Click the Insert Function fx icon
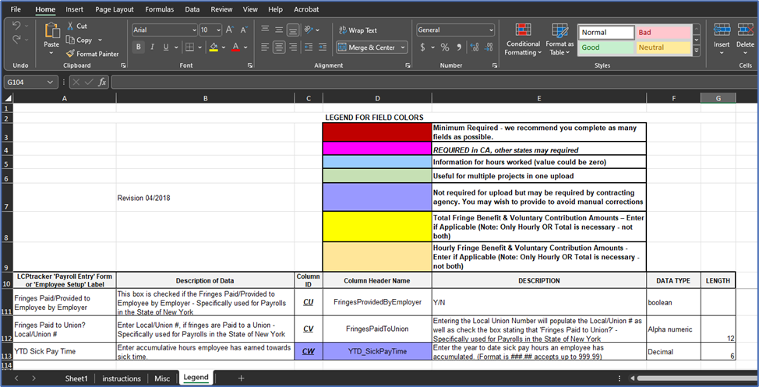759x387 pixels. (102, 82)
